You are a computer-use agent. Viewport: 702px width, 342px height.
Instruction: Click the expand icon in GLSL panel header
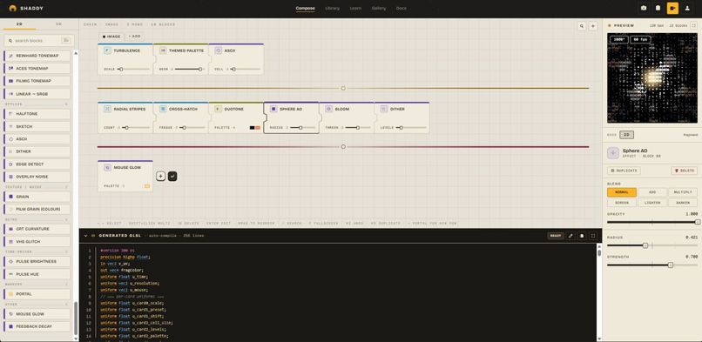point(593,236)
